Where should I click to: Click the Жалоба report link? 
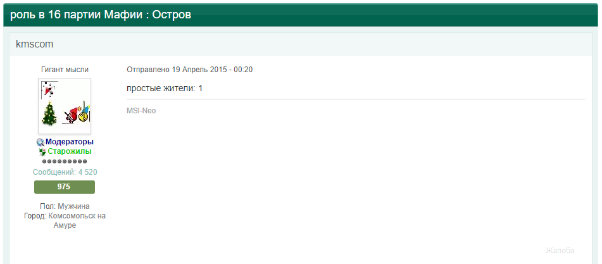[560, 251]
